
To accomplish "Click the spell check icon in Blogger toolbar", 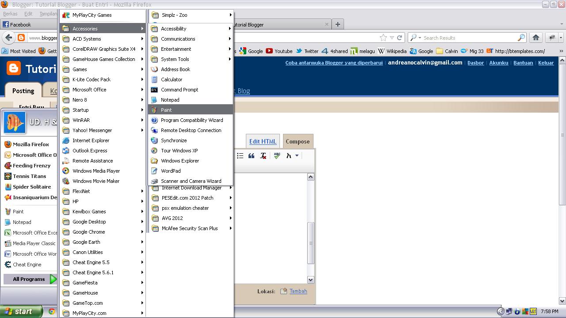I will (277, 155).
